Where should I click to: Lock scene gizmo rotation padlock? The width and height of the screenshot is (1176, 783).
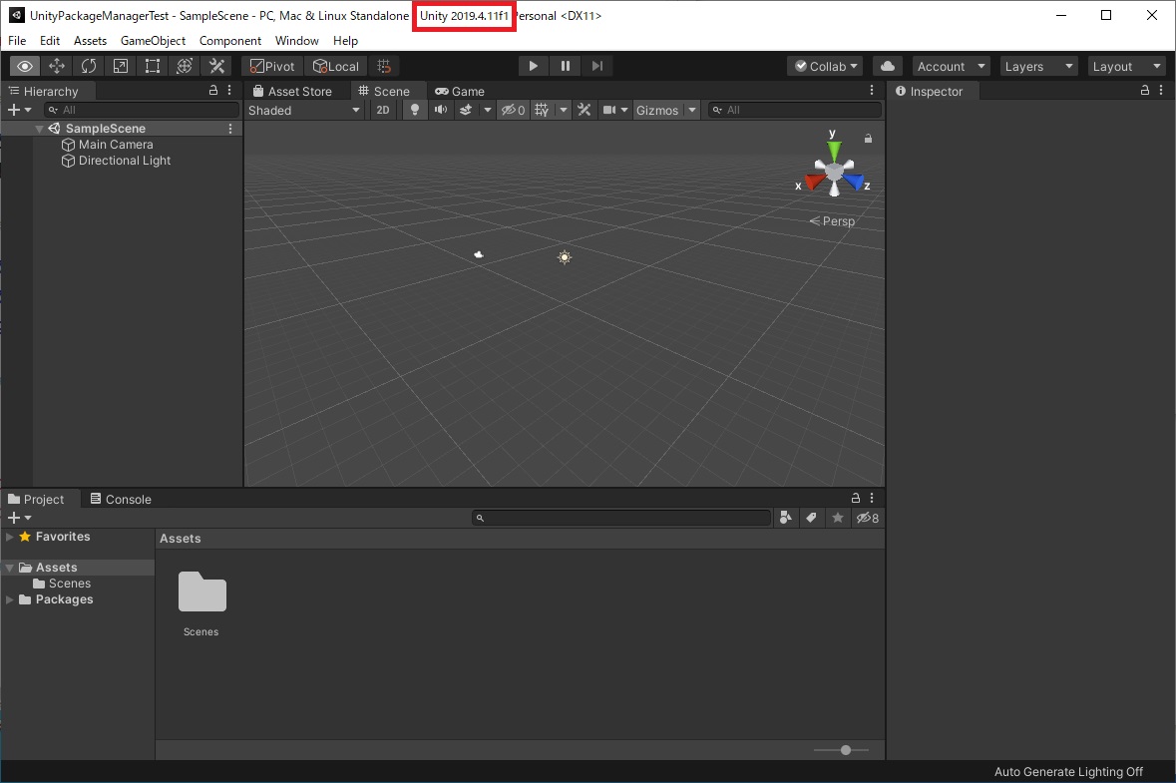[x=868, y=139]
